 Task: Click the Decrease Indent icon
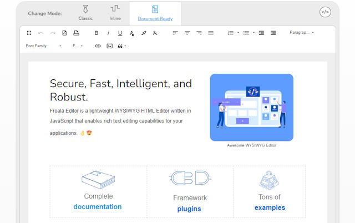(x=261, y=33)
